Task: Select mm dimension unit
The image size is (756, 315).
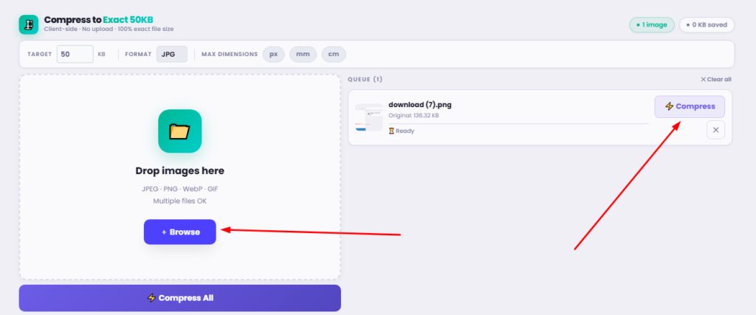Action: coord(303,55)
